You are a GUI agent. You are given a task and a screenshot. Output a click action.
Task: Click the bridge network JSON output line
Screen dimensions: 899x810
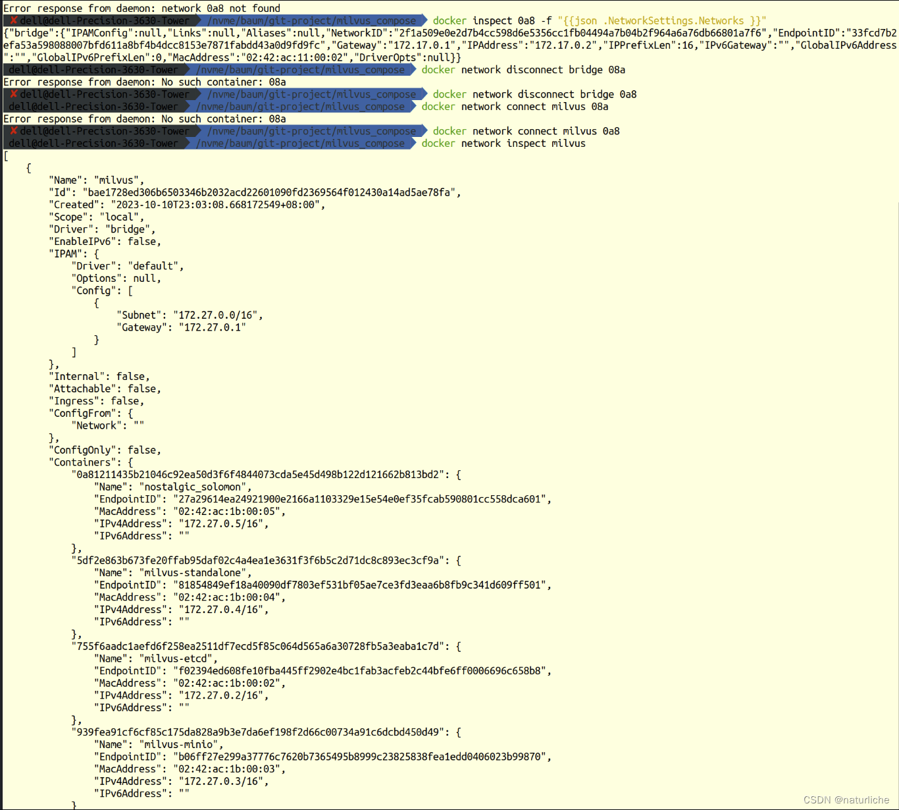(450, 45)
